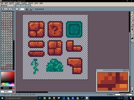Viewport: 134px width, 100px height.
Task: Toggle the Preview center view button
Action: pos(124,70)
